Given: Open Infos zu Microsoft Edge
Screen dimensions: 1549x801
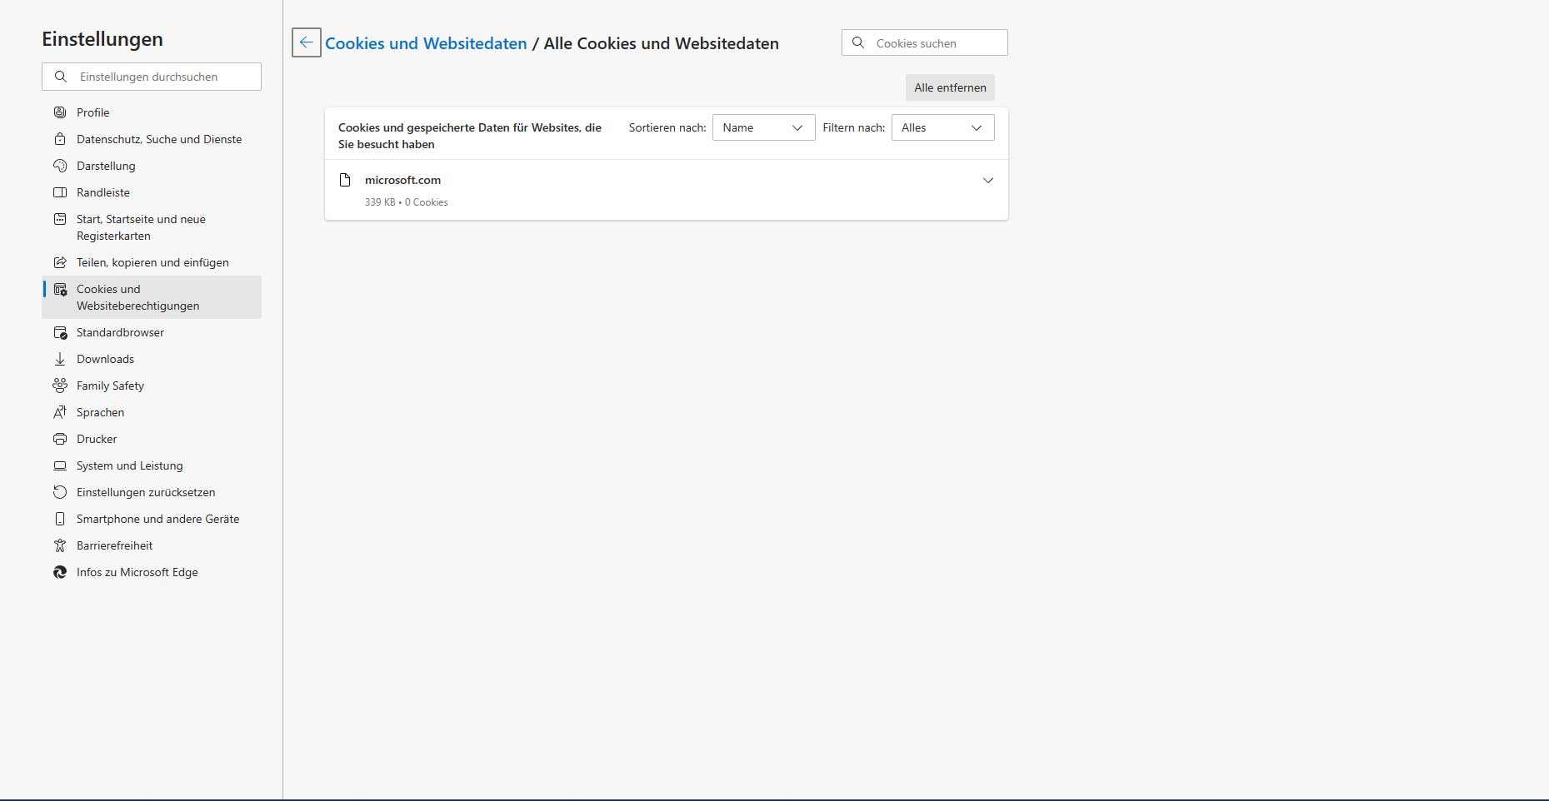Looking at the screenshot, I should click(x=152, y=572).
